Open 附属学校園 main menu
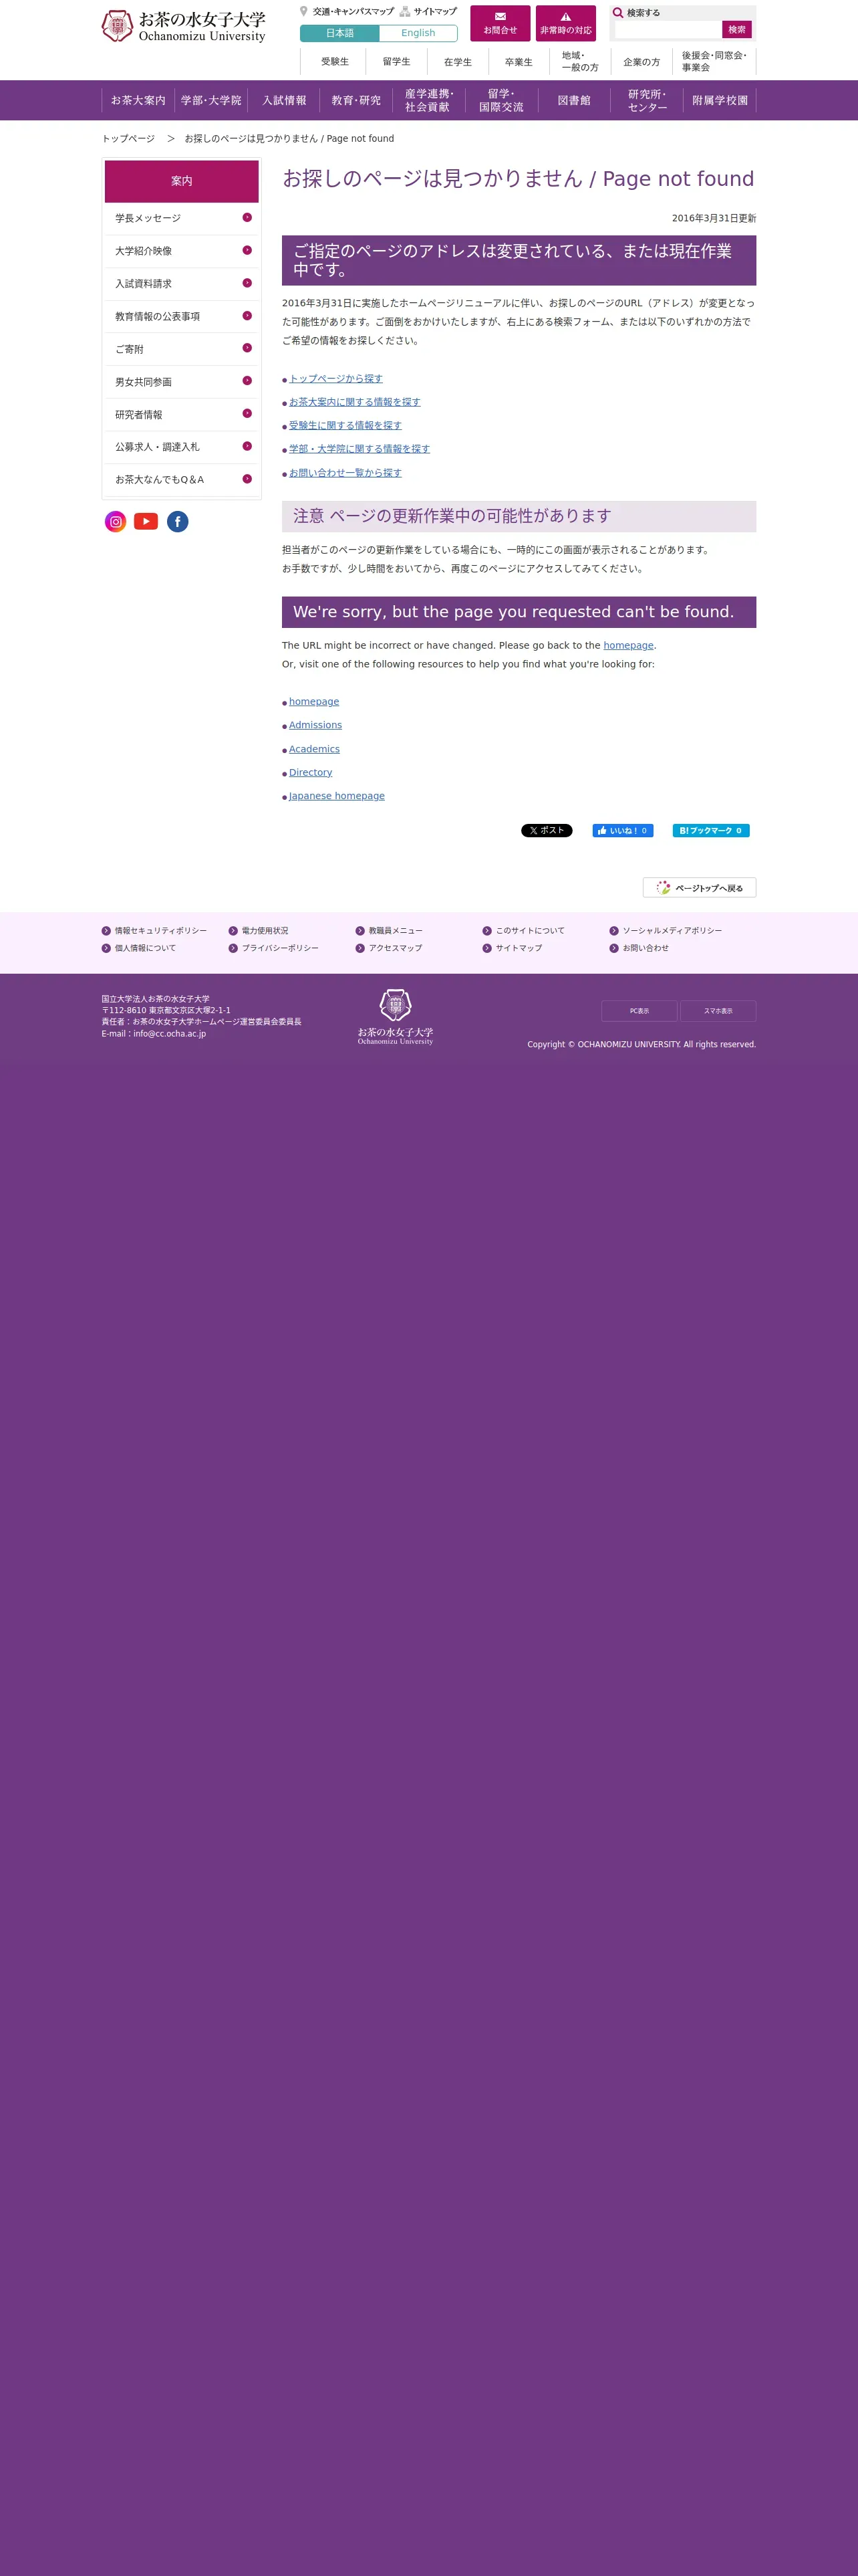 [x=720, y=100]
